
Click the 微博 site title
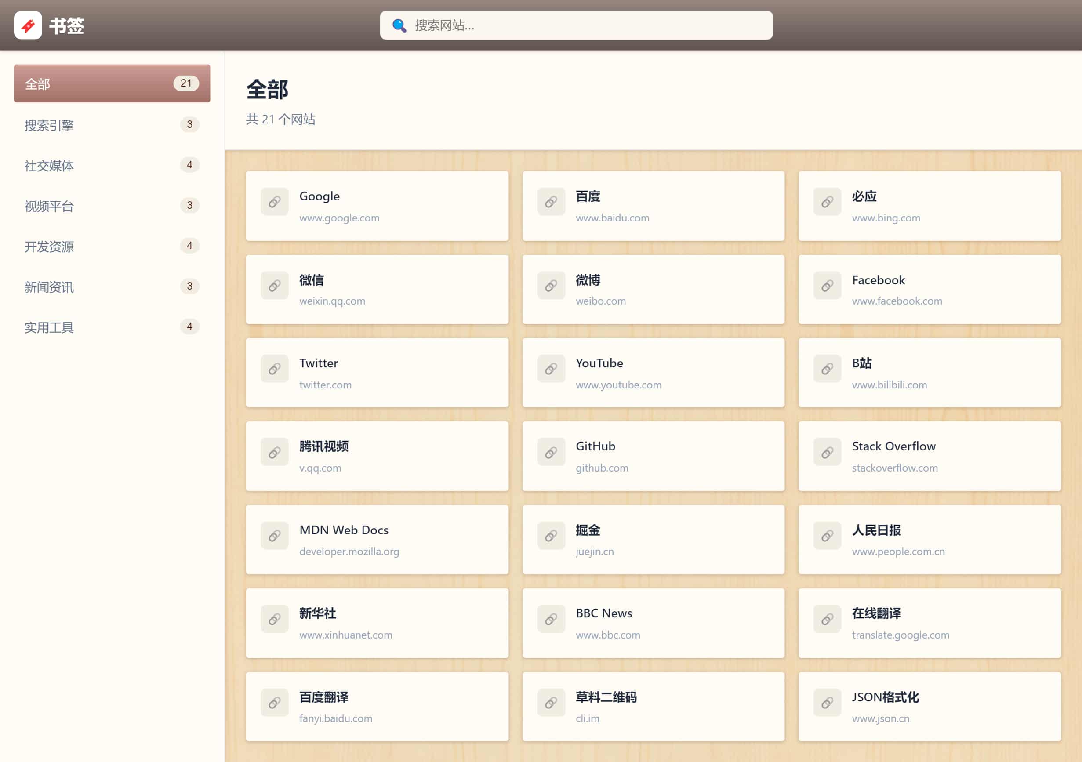point(588,280)
